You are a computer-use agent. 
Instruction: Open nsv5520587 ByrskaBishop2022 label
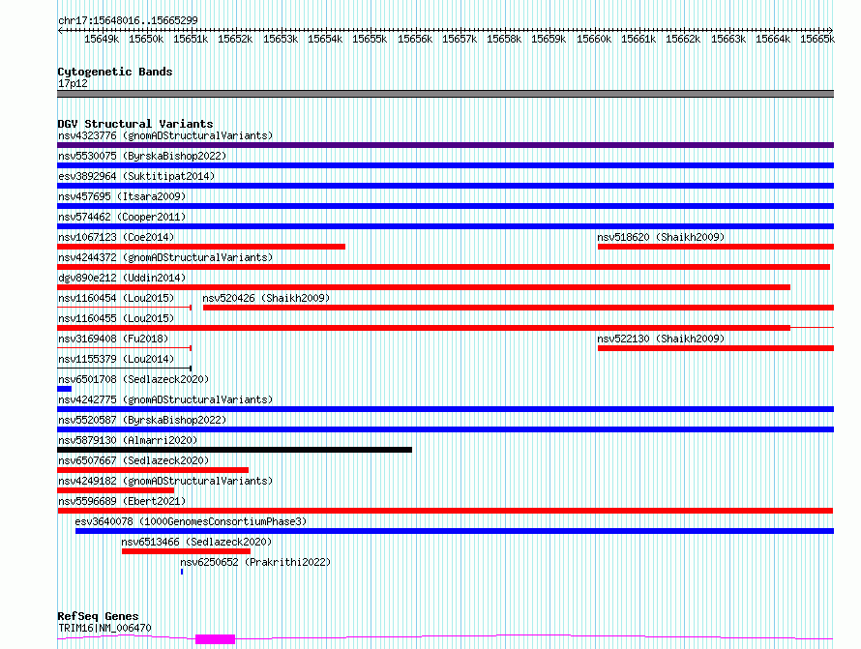142,420
